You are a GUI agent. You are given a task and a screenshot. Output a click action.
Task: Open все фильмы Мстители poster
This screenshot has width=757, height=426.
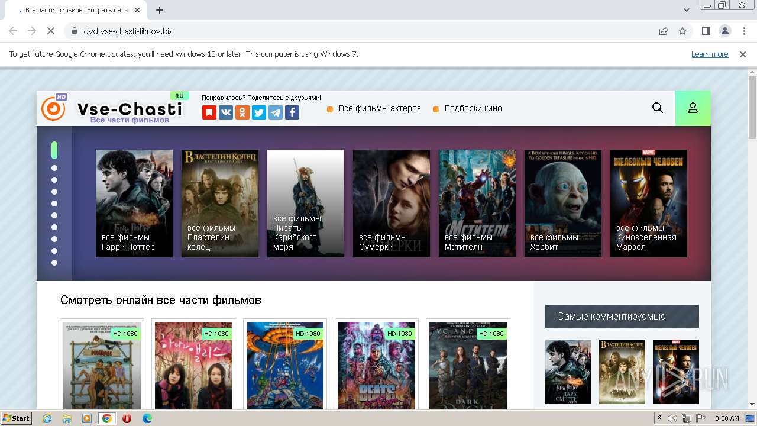pyautogui.click(x=477, y=204)
